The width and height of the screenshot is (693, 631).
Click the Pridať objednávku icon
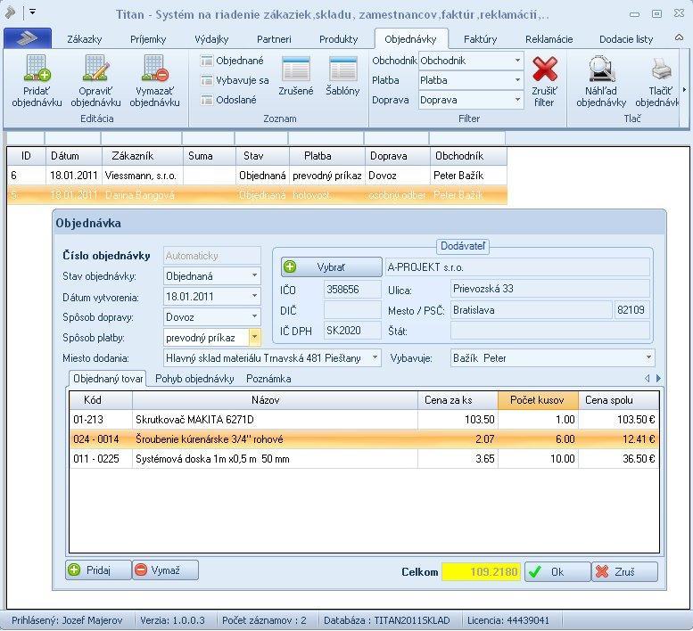(x=37, y=69)
